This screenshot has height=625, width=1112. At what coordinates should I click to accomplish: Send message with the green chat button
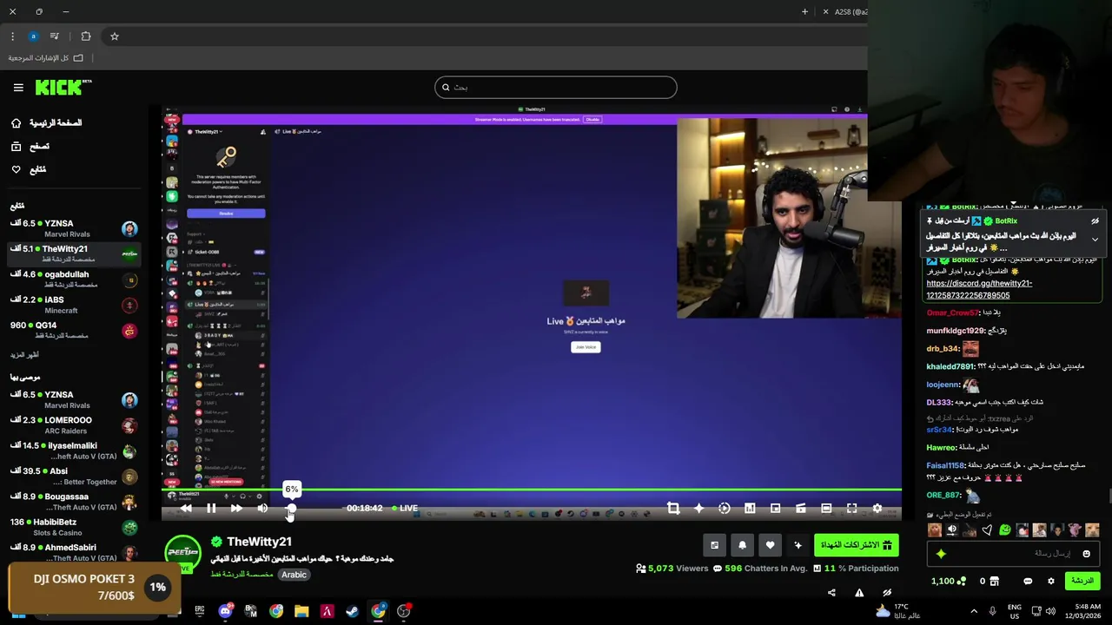[1082, 581]
